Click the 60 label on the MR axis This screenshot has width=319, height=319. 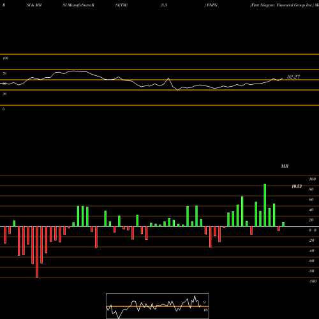point(311,200)
